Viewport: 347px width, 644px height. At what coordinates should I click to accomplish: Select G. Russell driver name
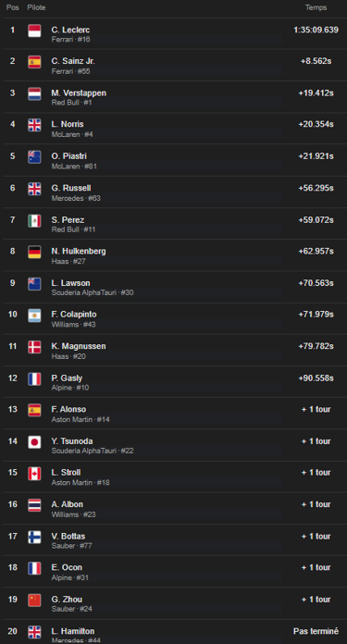pyautogui.click(x=71, y=188)
